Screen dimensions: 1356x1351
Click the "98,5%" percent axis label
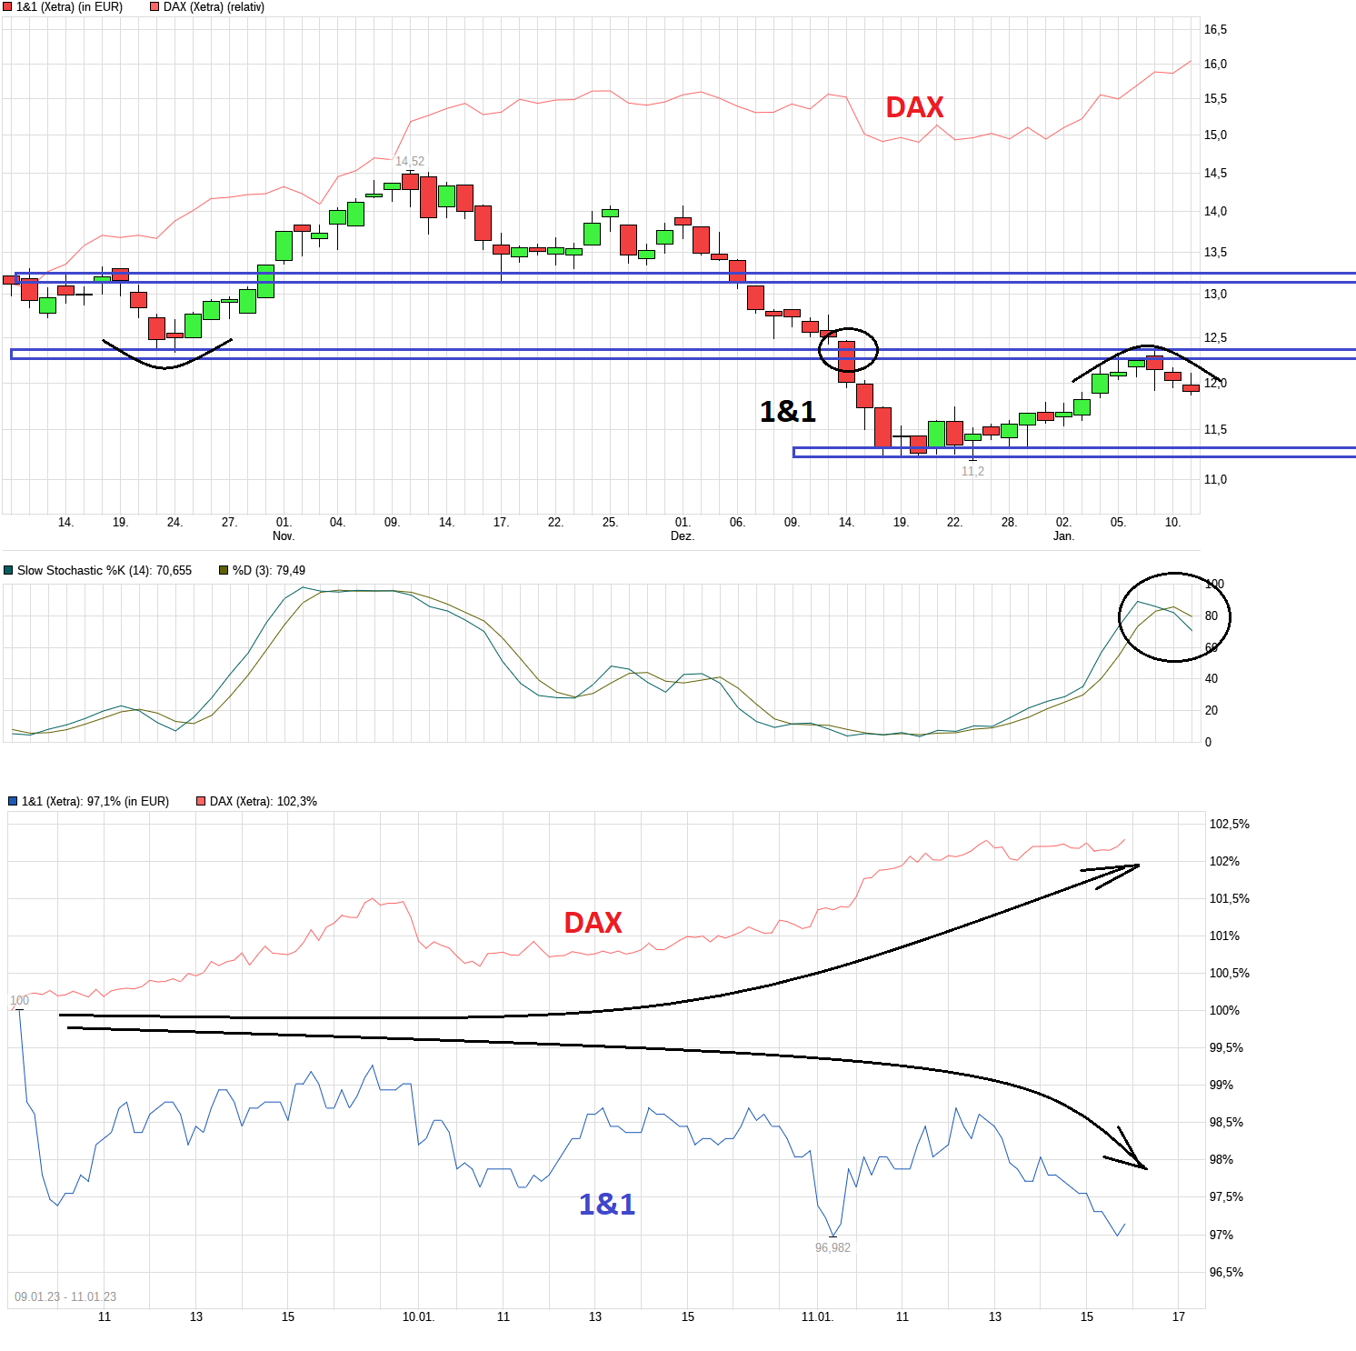point(1226,1123)
